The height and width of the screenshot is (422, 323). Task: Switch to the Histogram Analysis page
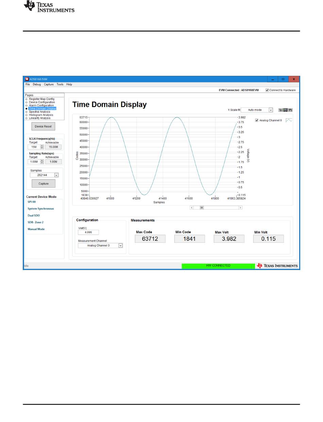click(x=41, y=115)
